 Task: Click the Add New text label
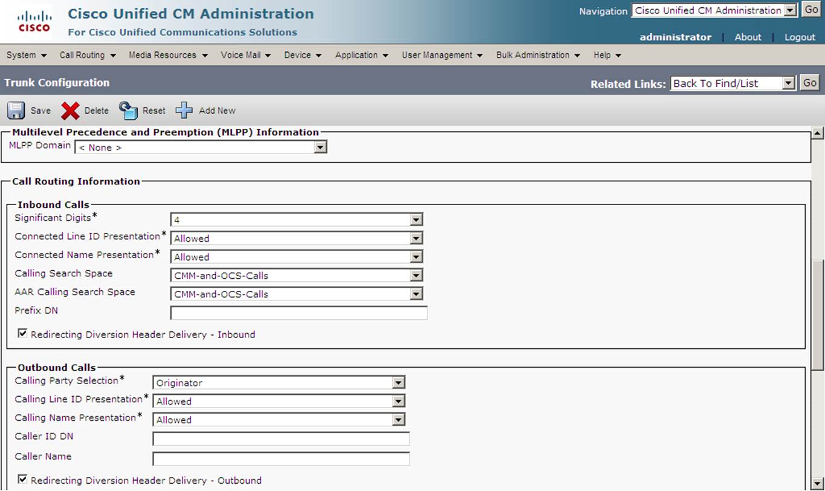pyautogui.click(x=217, y=111)
